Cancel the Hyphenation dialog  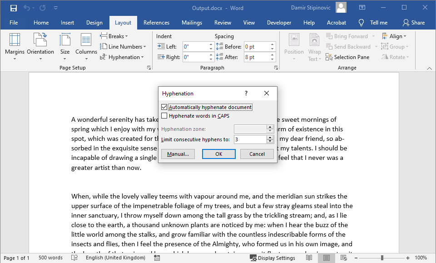(257, 154)
